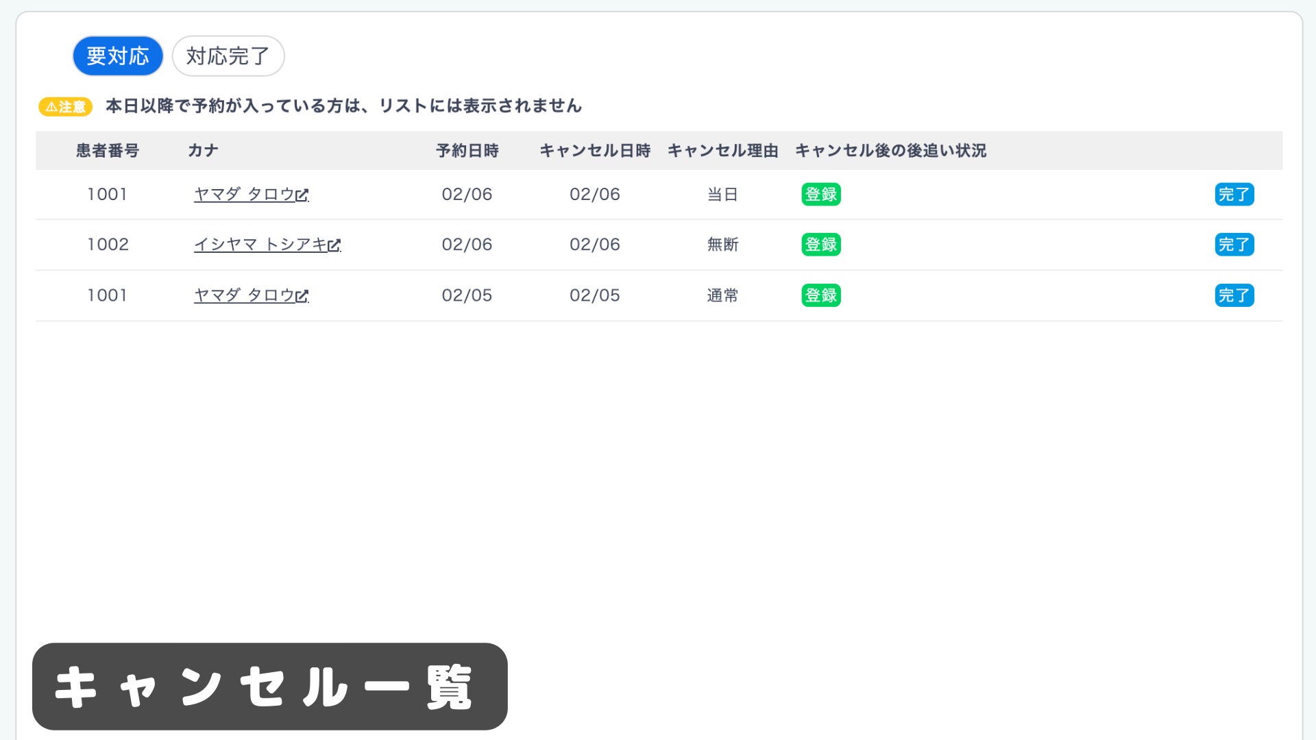Click blue 完了 button in 02/05 row
Screen dimensions: 1316x740
click(x=1234, y=295)
